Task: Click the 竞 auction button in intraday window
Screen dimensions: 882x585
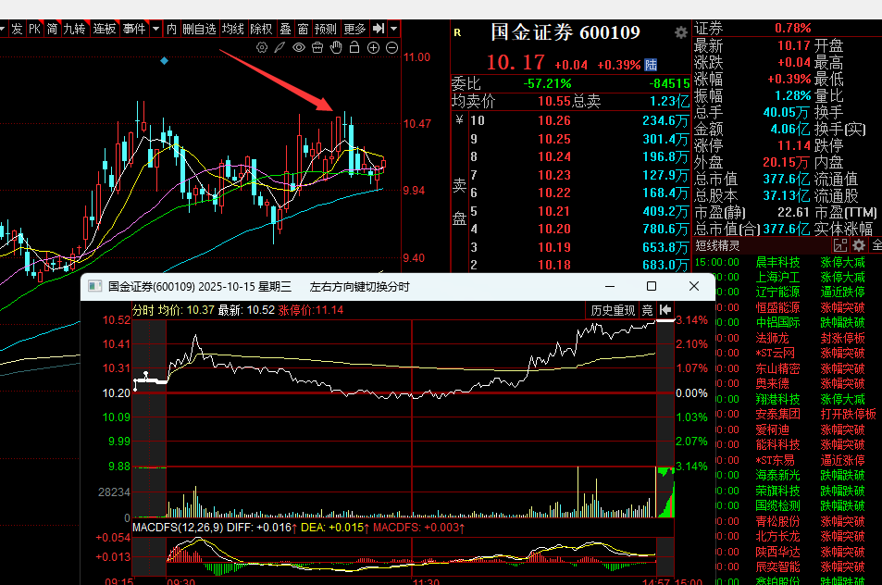Action: [648, 310]
